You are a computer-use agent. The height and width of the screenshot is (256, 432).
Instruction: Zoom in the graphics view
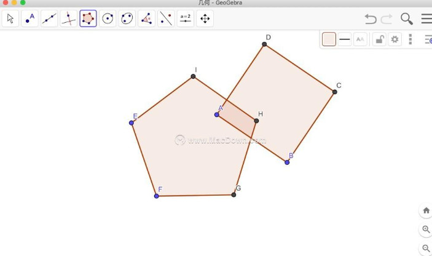pyautogui.click(x=426, y=230)
